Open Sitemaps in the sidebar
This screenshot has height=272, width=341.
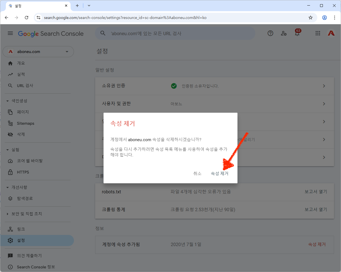[26, 123]
